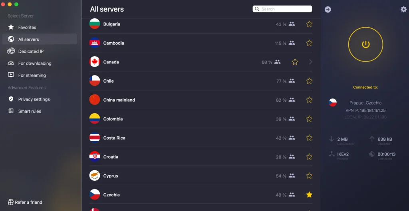Expand Canada server locations chevron
409x211 pixels.
[311, 62]
